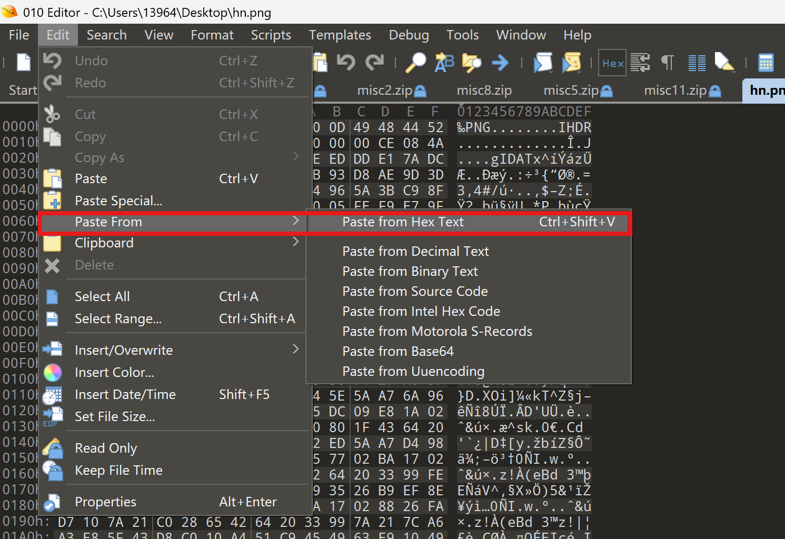This screenshot has width=785, height=539.
Task: Click the line wrap toolbar icon
Action: click(640, 63)
